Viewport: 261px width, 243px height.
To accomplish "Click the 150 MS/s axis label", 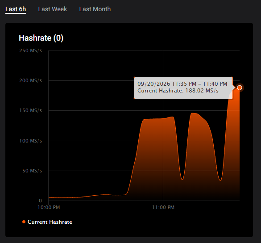I will coord(30,110).
